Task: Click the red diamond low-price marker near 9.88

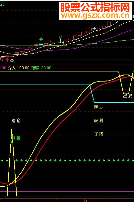Action: (7, 59)
